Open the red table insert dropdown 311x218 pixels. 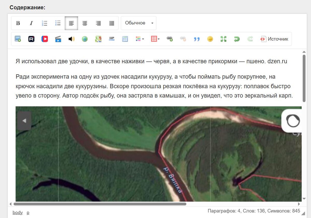tap(155, 39)
